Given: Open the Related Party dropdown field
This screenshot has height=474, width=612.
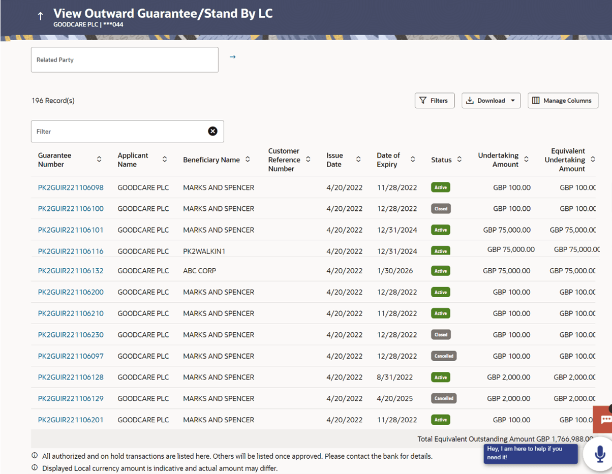Looking at the screenshot, I should (x=125, y=60).
